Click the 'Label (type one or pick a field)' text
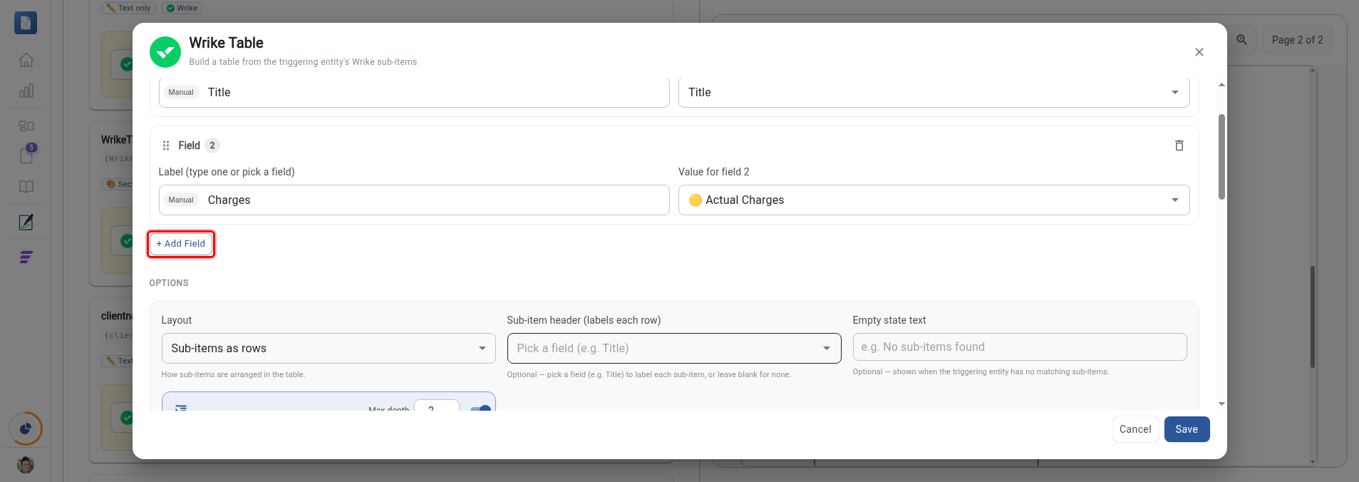This screenshot has height=482, width=1359. click(x=227, y=172)
